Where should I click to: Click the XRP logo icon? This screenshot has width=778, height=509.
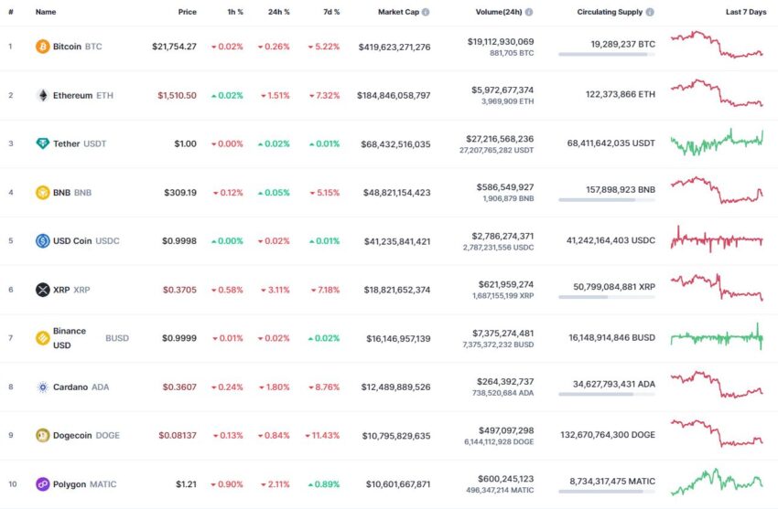[42, 290]
